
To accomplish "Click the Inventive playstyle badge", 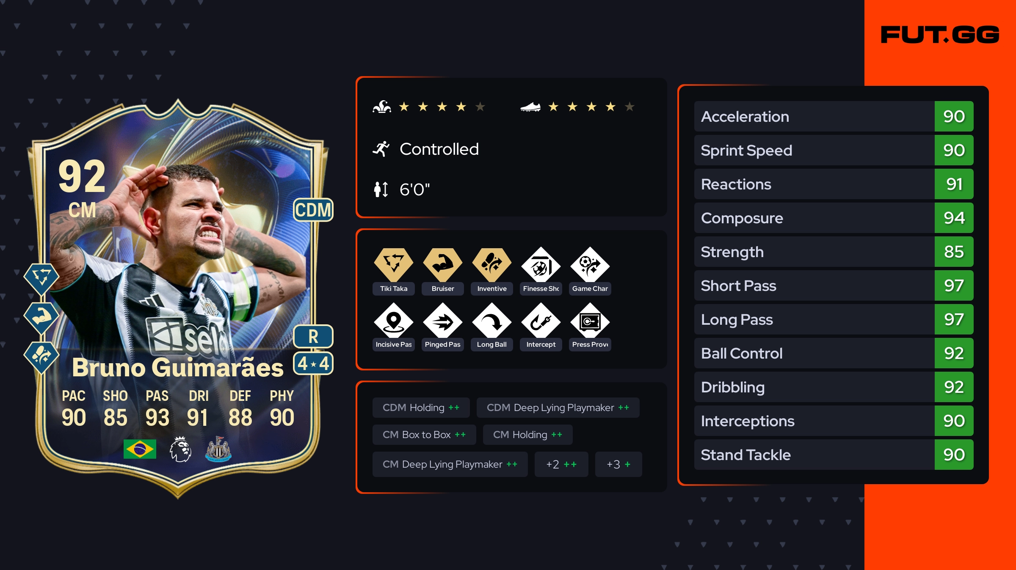I will (x=491, y=265).
